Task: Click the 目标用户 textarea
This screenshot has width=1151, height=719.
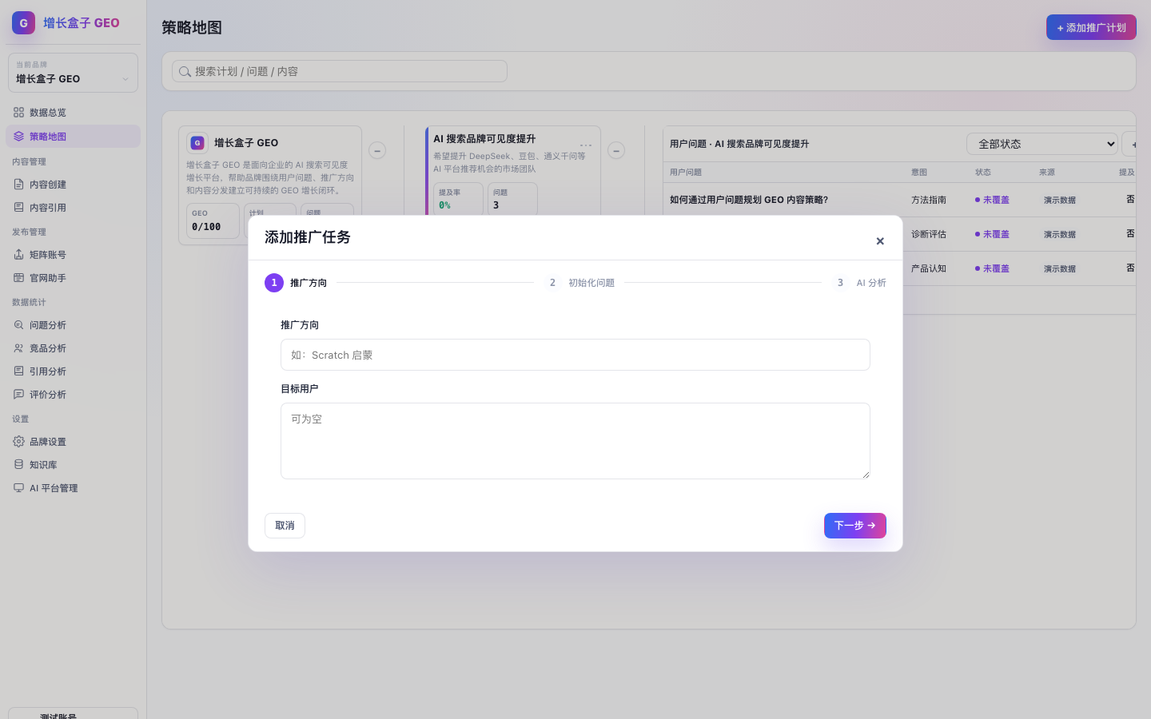Action: pyautogui.click(x=575, y=441)
